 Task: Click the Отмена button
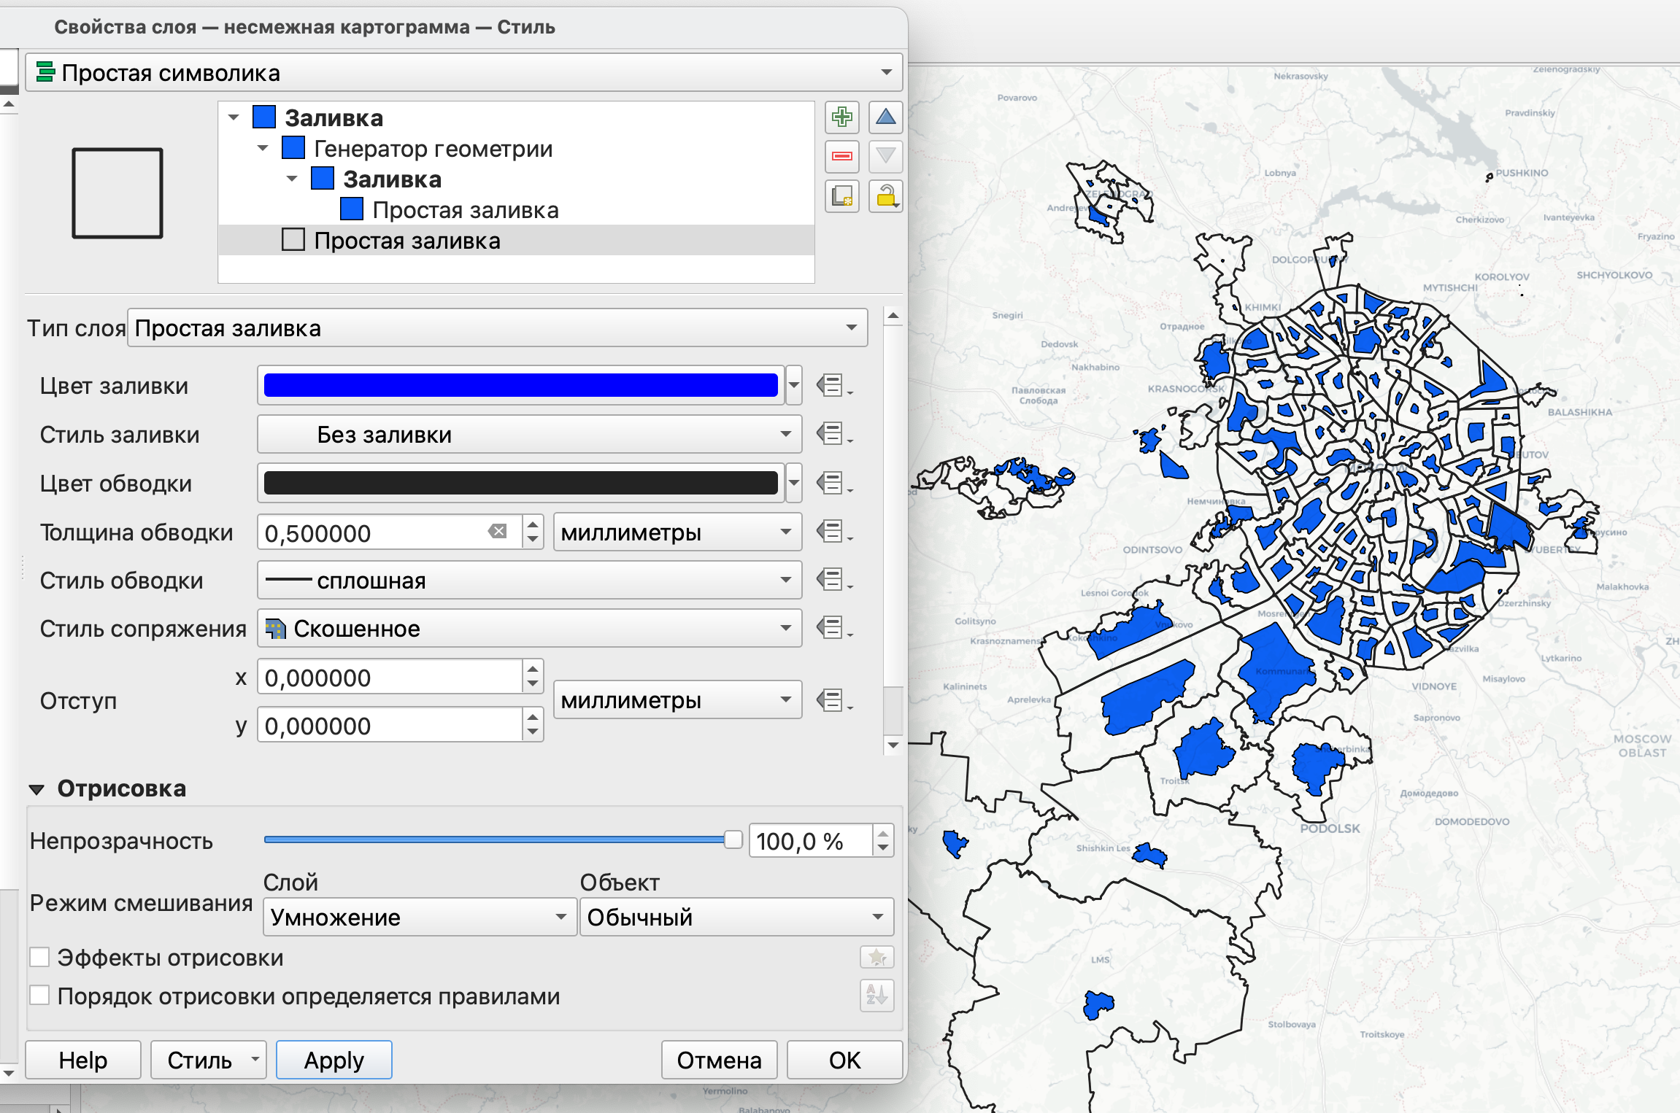click(718, 1060)
